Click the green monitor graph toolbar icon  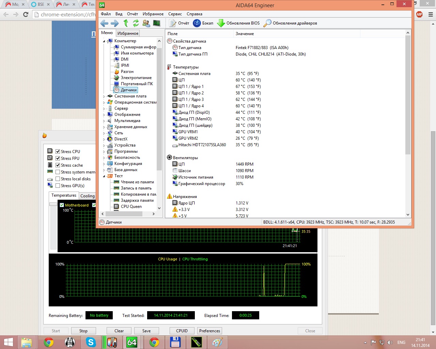(x=157, y=23)
